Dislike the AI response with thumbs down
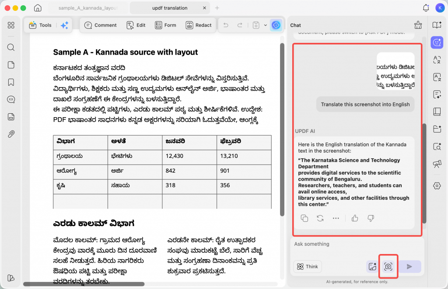The image size is (448, 289). click(371, 219)
